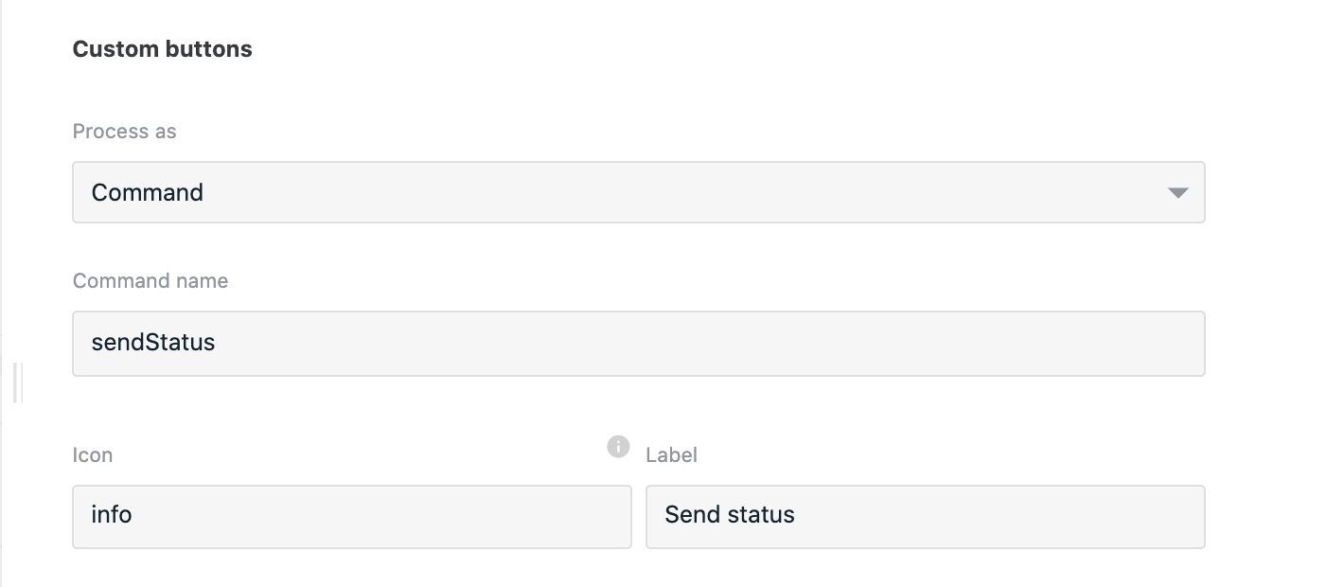The width and height of the screenshot is (1327, 587).
Task: Click the 'Send status' text in Label field
Action: [730, 515]
